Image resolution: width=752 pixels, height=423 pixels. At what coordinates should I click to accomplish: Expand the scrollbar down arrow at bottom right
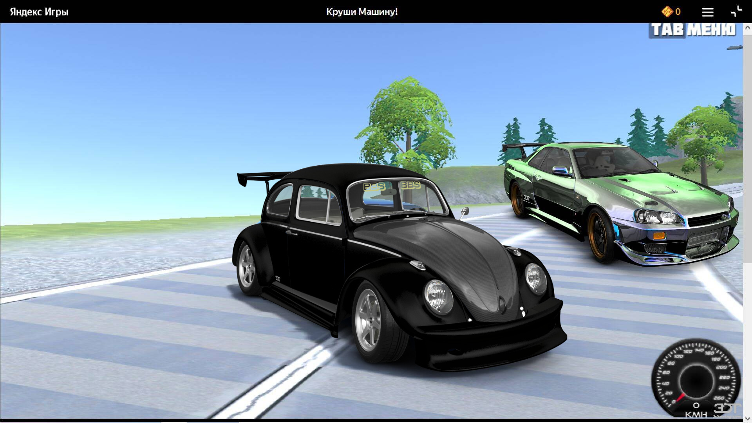(748, 419)
